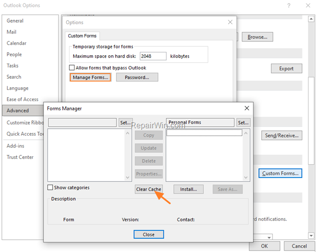
Task: Select Add-ins in Outlook Options sidebar
Action: tap(15, 146)
